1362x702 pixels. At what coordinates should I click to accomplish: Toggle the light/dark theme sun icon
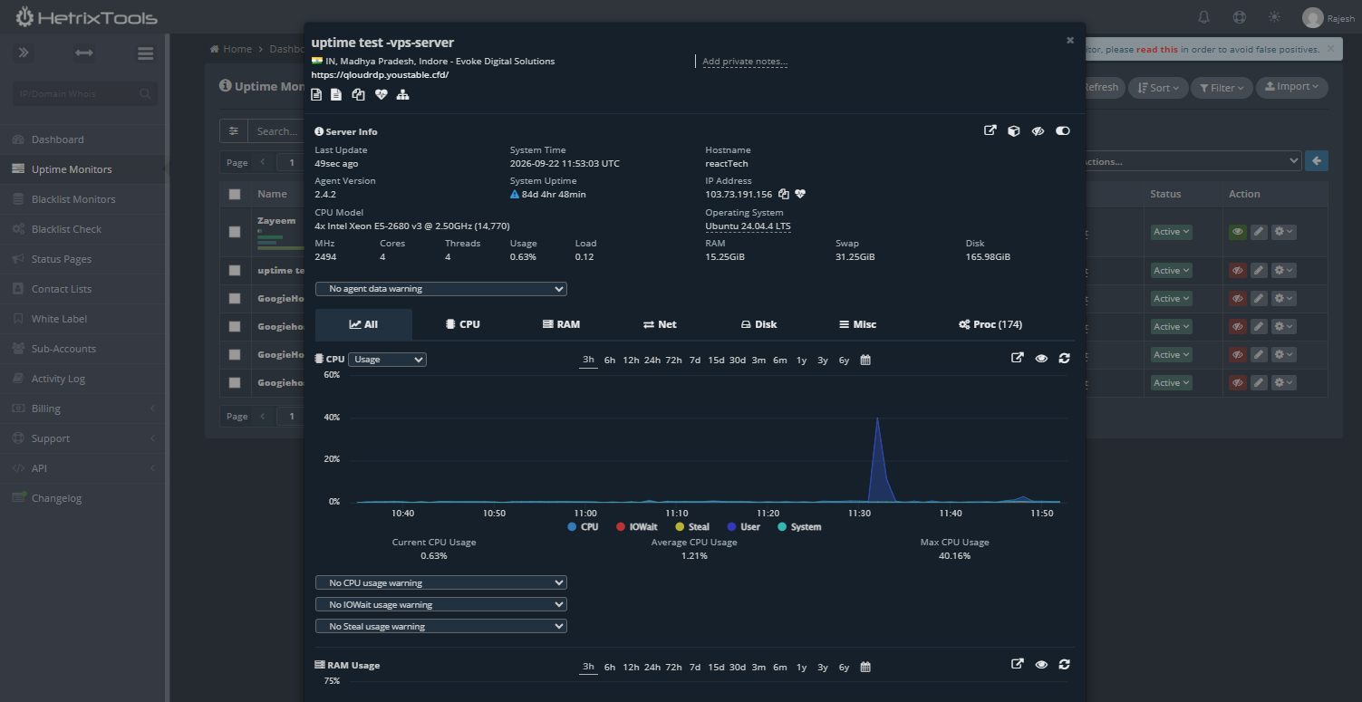[1275, 17]
